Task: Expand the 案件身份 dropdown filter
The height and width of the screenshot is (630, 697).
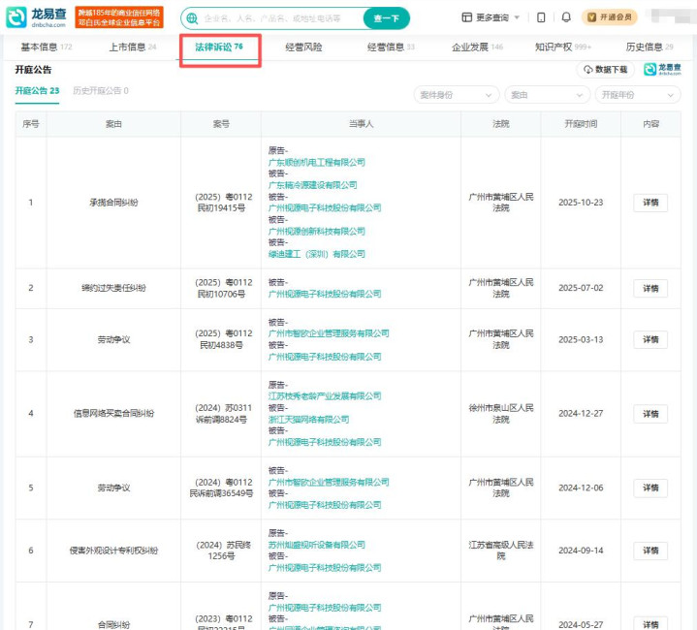Action: pos(457,95)
